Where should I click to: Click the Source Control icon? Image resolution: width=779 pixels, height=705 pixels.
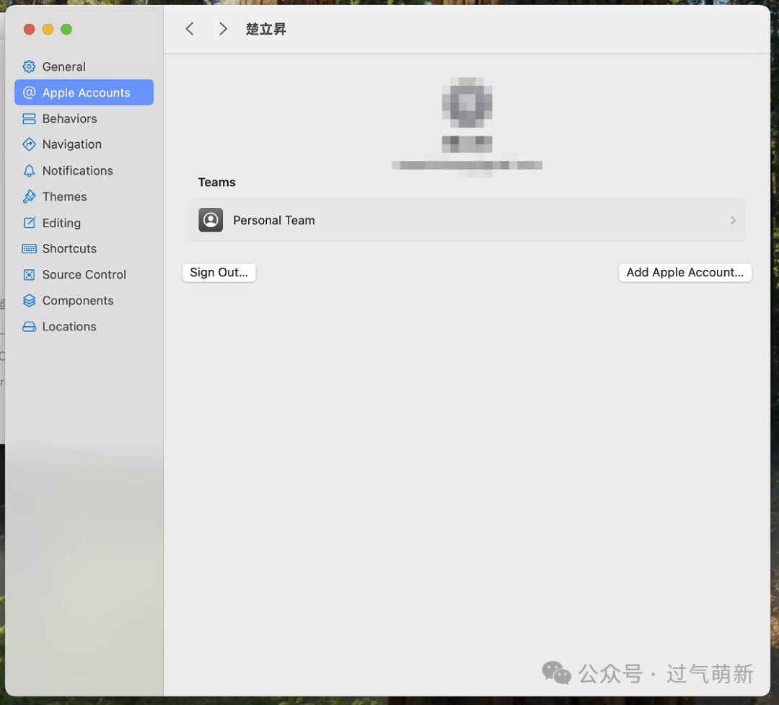point(30,274)
